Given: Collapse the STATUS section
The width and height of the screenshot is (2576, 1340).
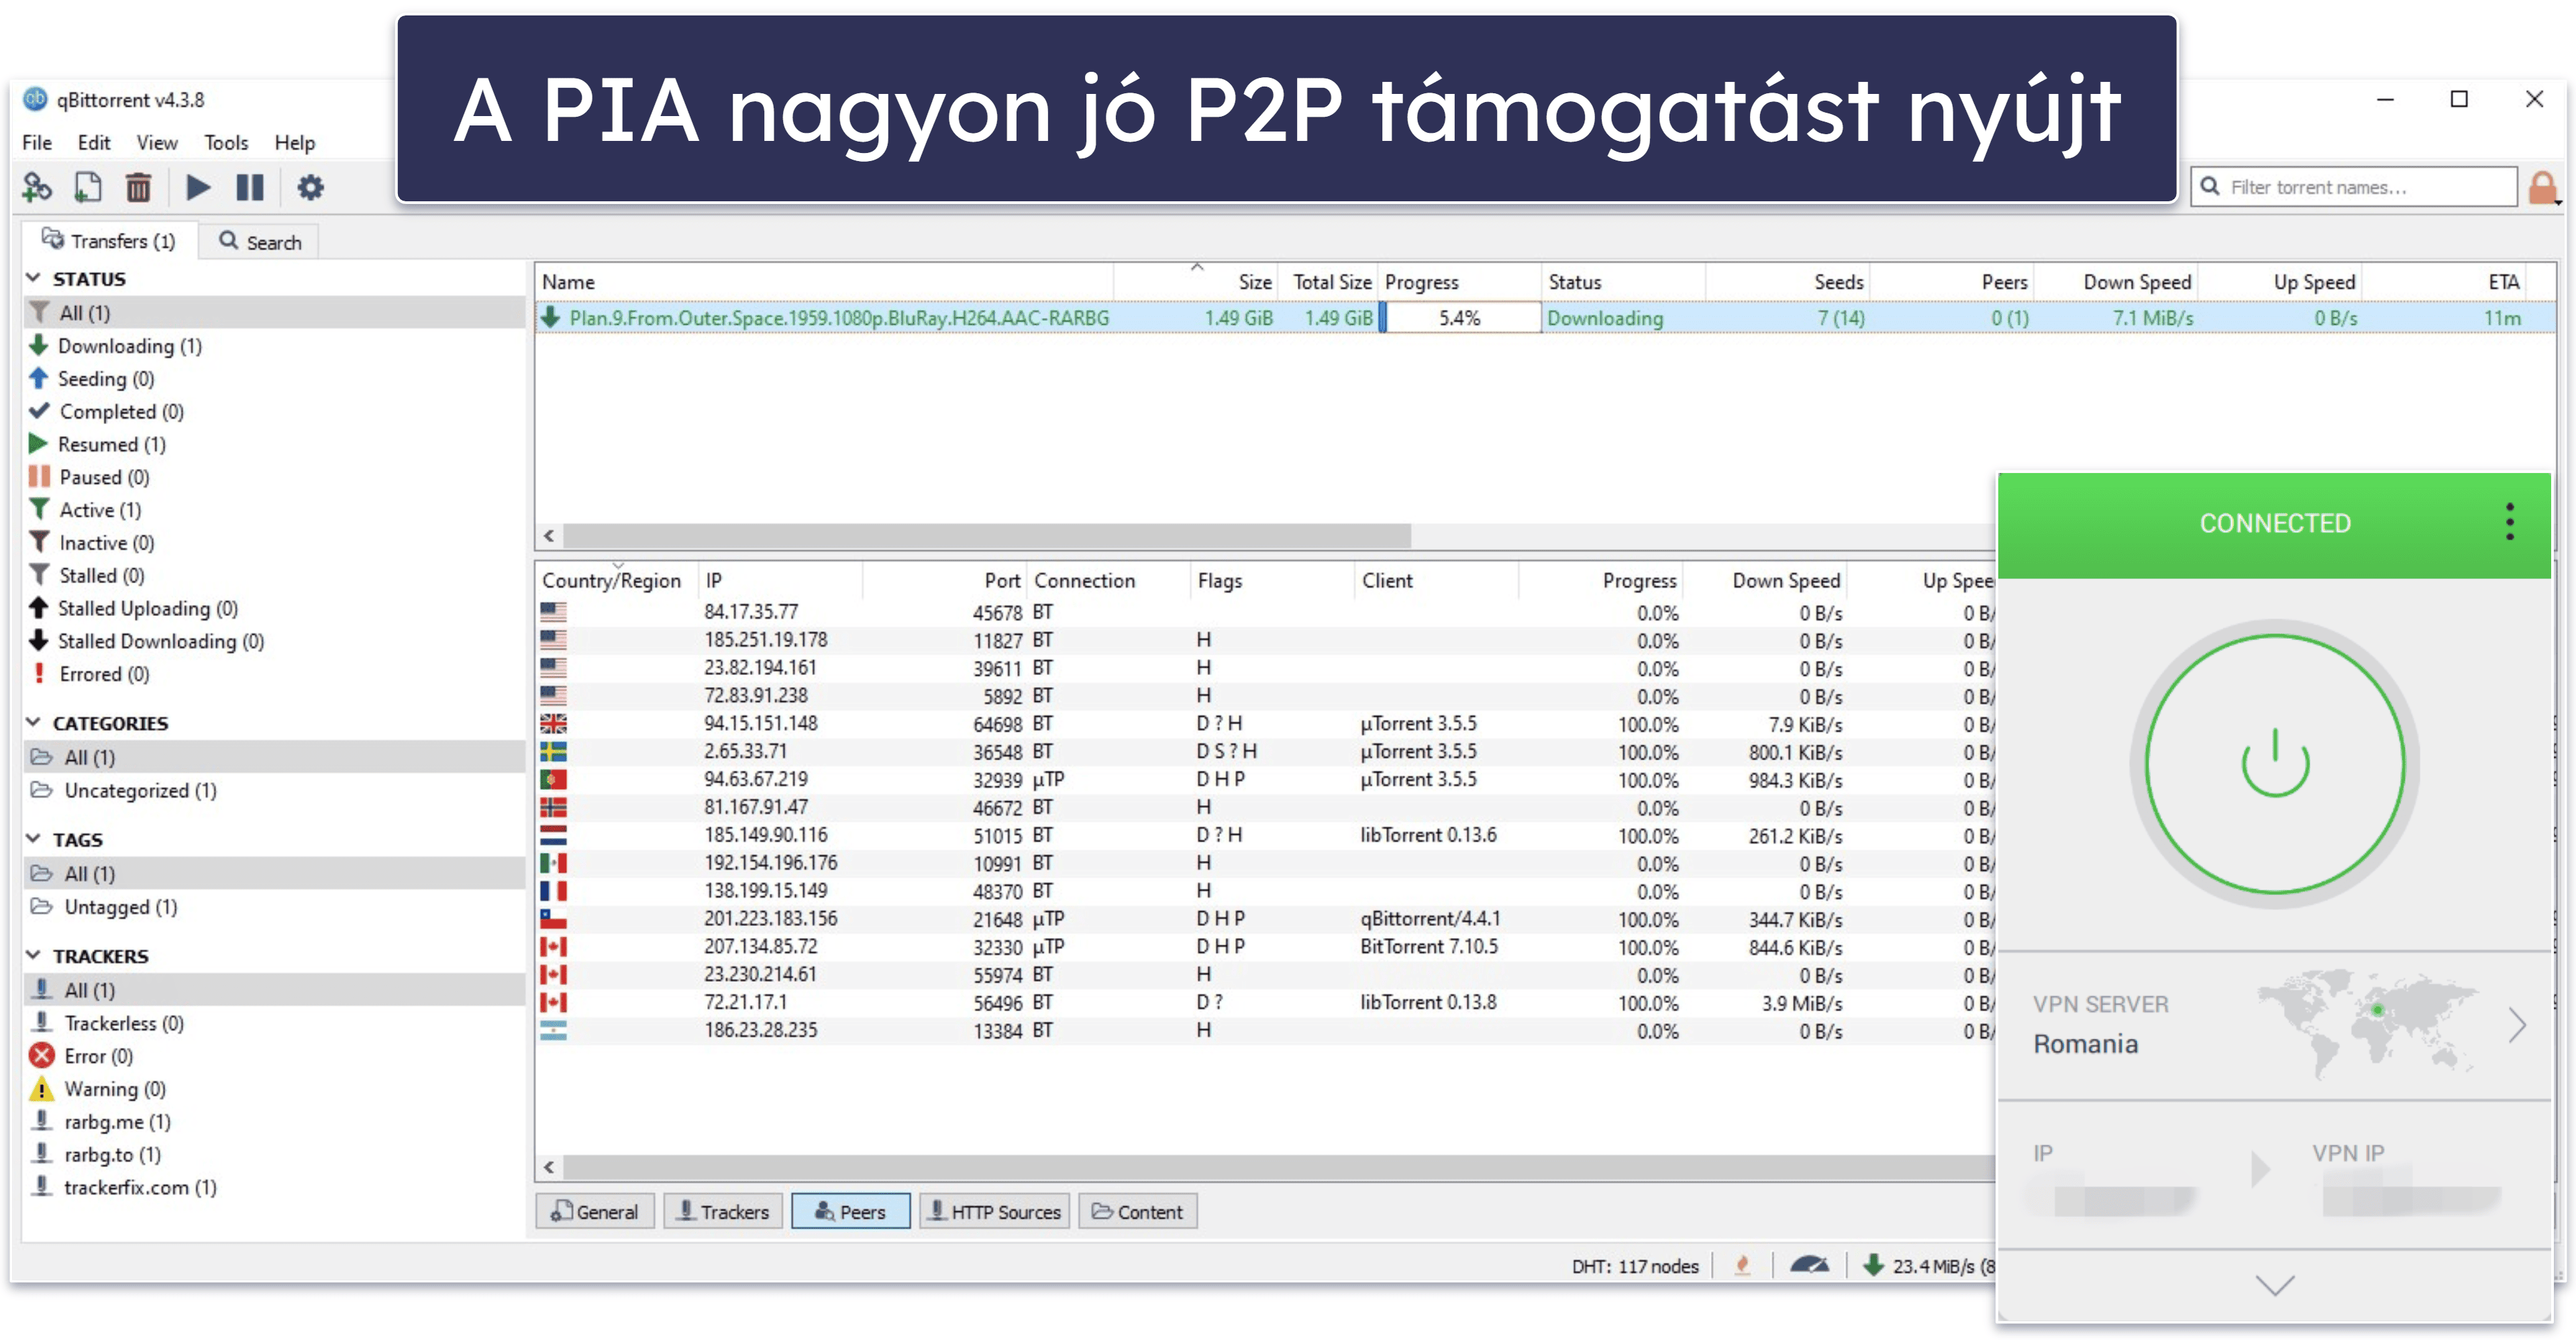Looking at the screenshot, I should point(33,278).
